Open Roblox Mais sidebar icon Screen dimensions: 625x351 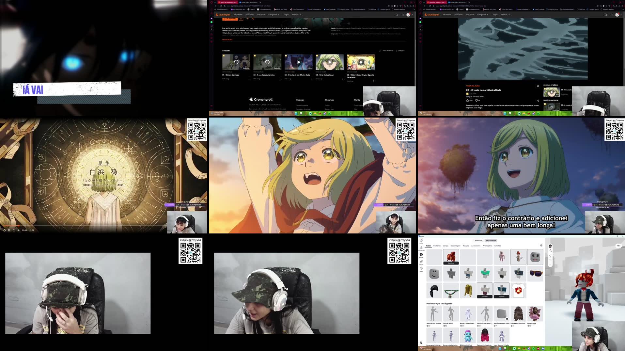[x=421, y=269]
